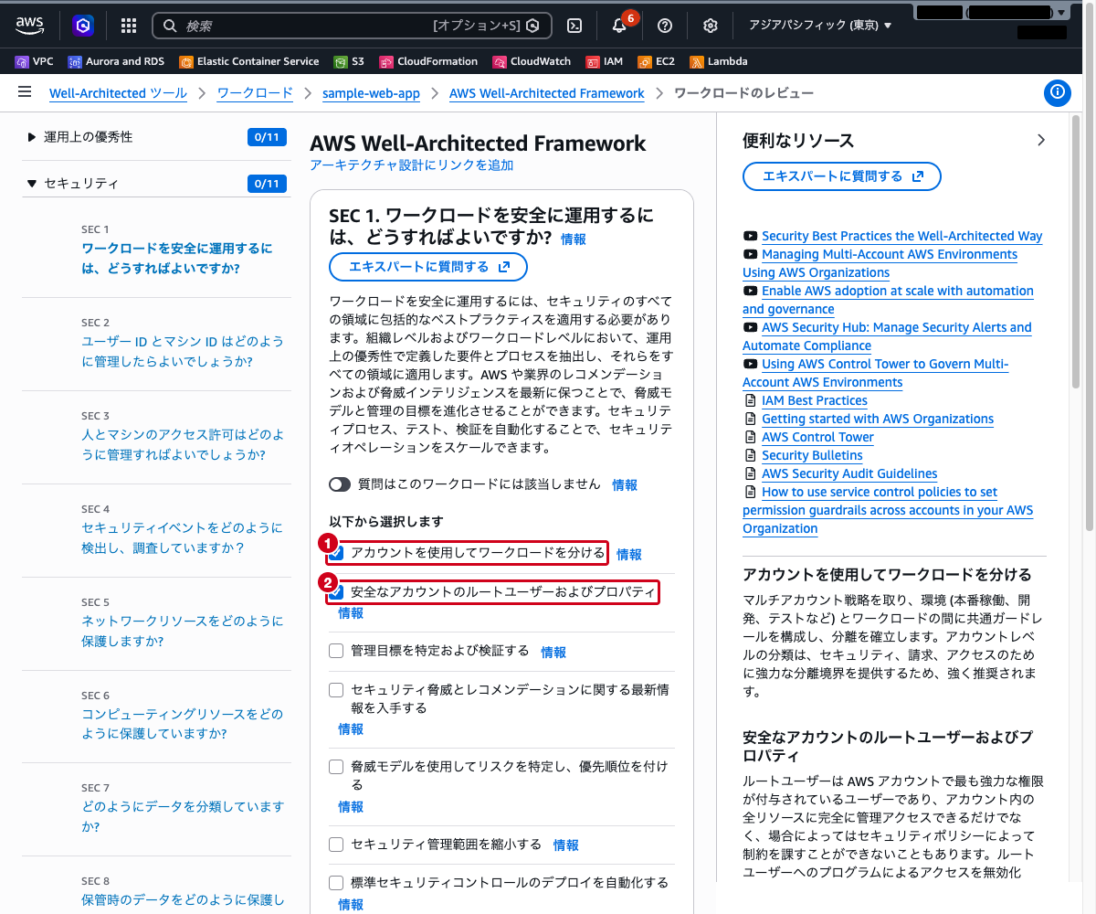
Task: Click アーキテクチャ設計にリンクを追加 link
Action: 412,165
